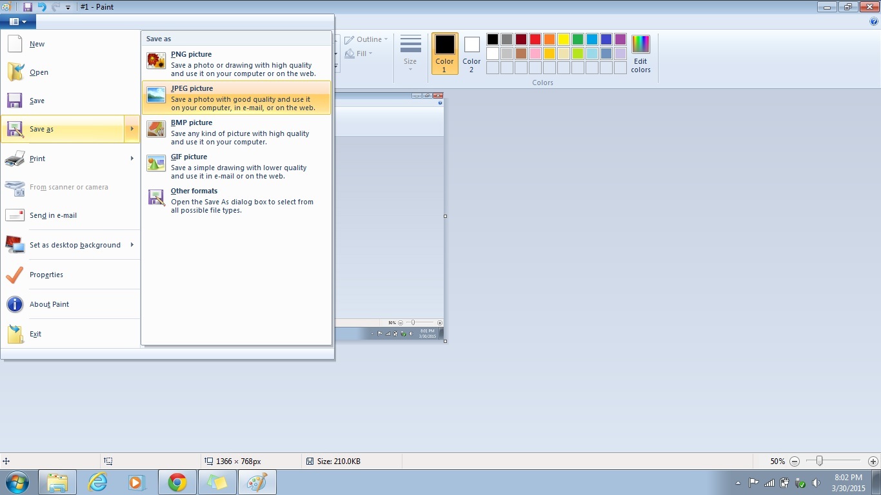Save as GIF picture
Viewport: 881px width, 495px height.
coord(237,166)
